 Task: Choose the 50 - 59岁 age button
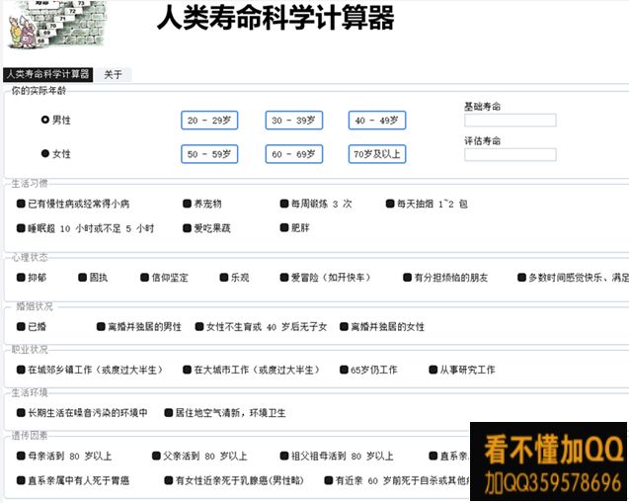[209, 154]
